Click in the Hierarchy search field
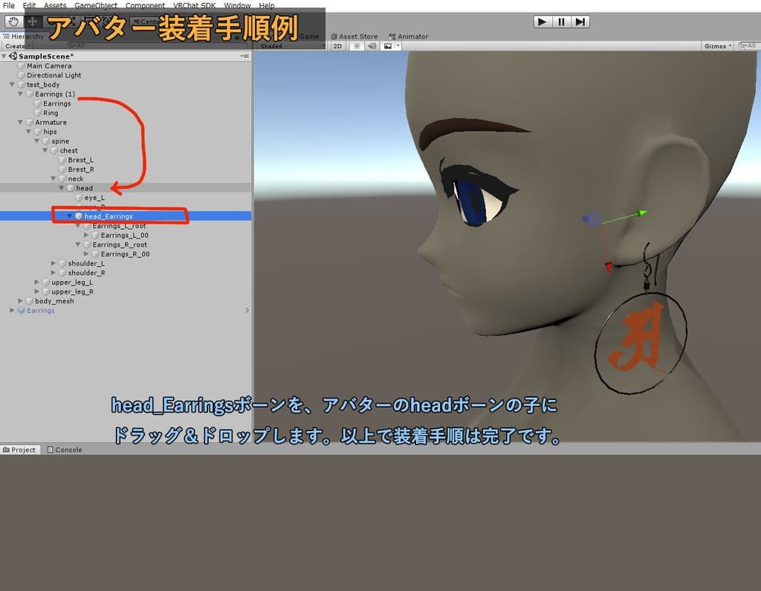 149,45
